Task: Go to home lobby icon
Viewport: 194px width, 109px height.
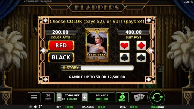Action: point(30,107)
